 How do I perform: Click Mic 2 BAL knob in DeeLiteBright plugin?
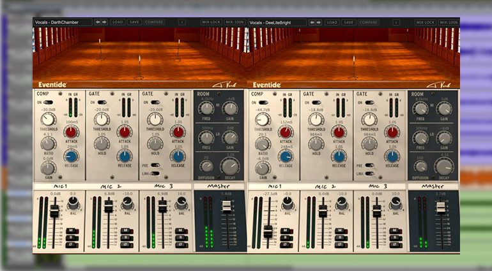(x=342, y=203)
